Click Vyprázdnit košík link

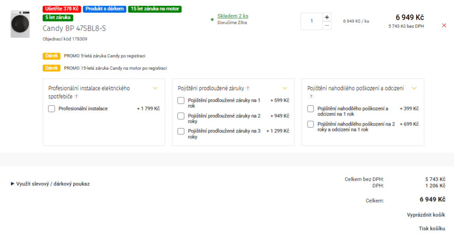426,215
